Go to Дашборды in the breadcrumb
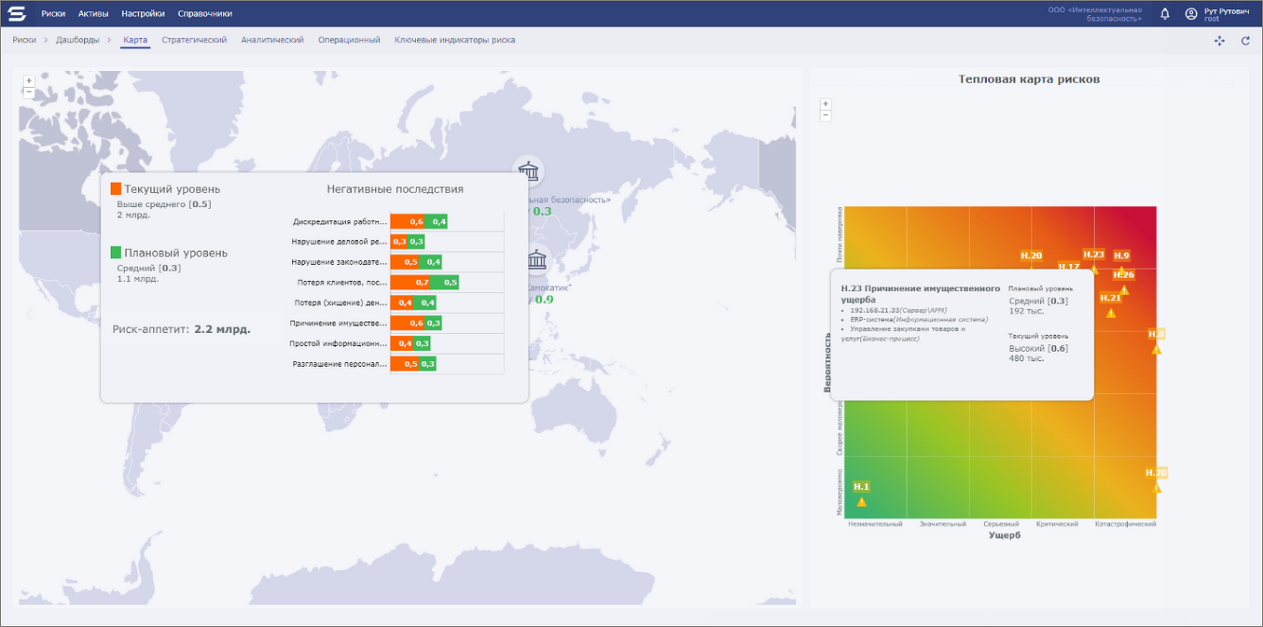Image resolution: width=1263 pixels, height=627 pixels. coord(78,41)
